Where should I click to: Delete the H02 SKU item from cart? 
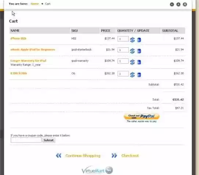click(139, 40)
